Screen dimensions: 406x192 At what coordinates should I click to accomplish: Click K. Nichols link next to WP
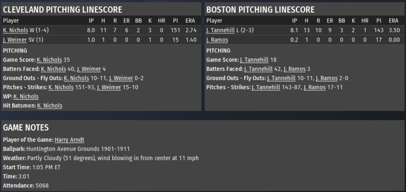coord(26,97)
